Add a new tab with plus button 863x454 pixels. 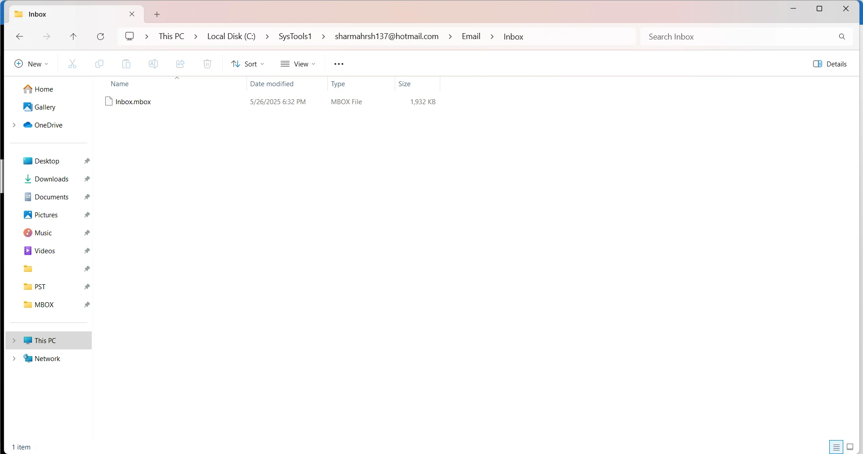click(157, 14)
